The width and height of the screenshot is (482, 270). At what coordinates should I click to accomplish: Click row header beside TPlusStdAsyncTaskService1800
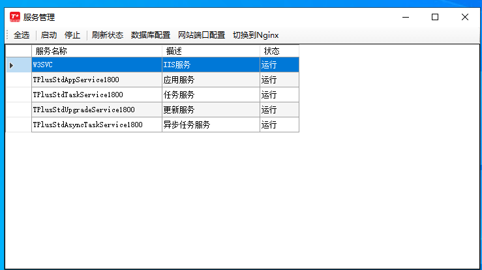[18, 125]
